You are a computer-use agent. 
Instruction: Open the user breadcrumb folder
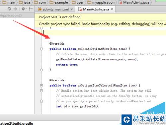point(78,2)
